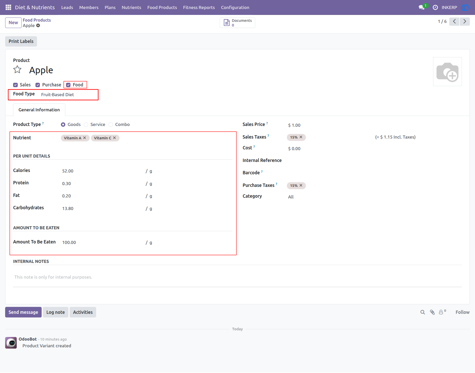Remove the Vitamin C nutrient tag
The height and width of the screenshot is (373, 475).
pyautogui.click(x=114, y=138)
